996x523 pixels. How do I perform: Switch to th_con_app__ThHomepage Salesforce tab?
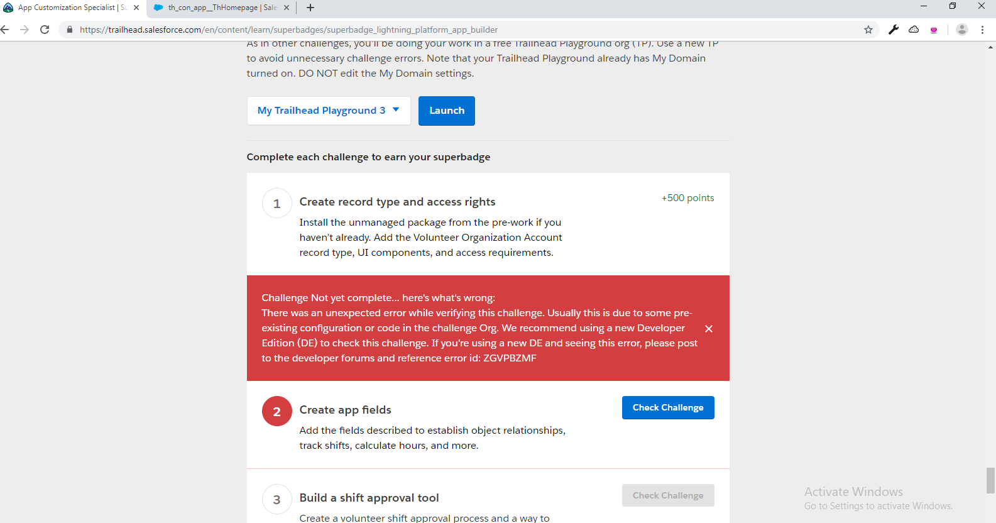tap(221, 8)
